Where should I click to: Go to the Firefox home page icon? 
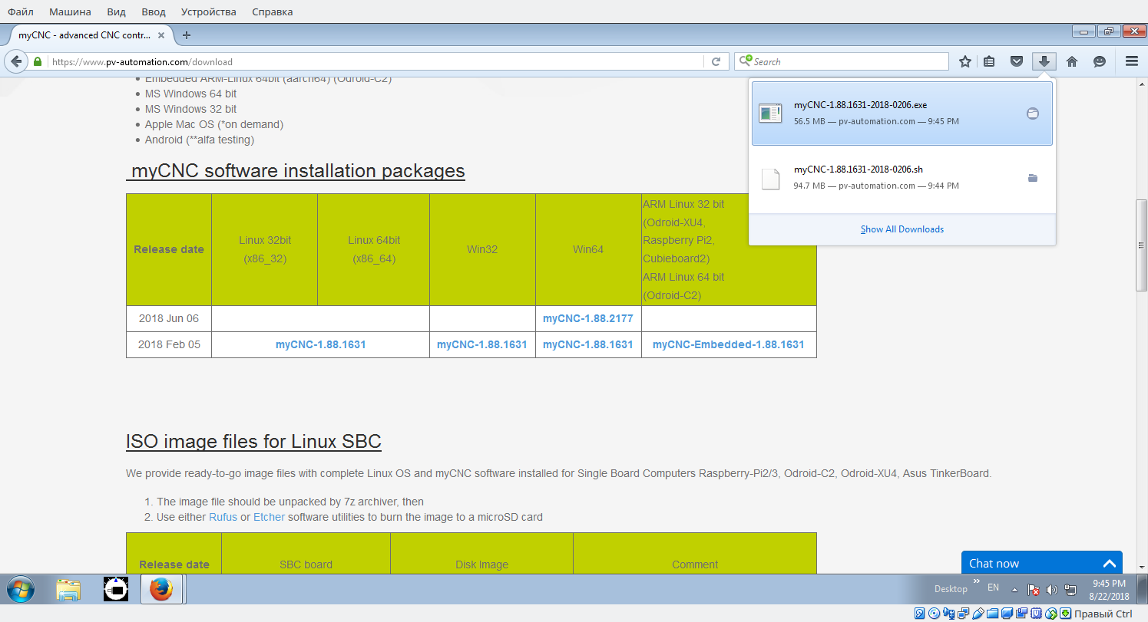(x=1072, y=61)
